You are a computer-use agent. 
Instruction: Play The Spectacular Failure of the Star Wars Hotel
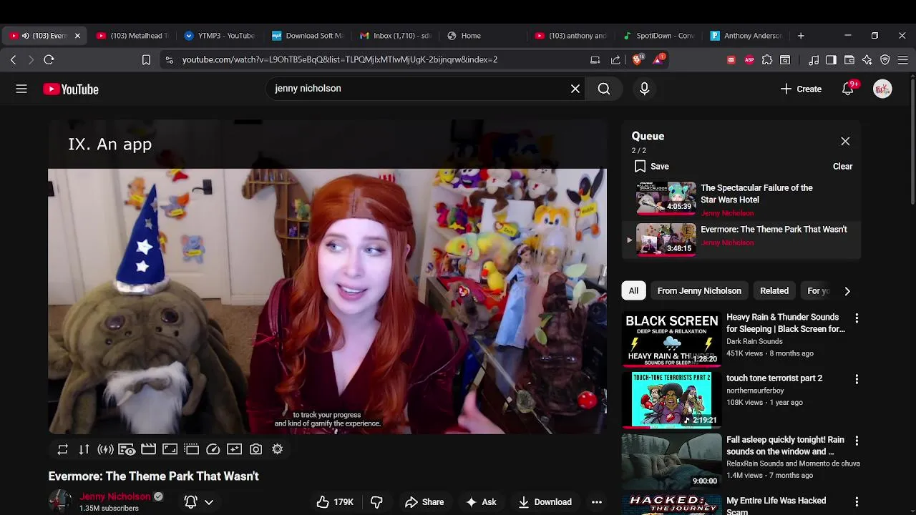point(741,198)
